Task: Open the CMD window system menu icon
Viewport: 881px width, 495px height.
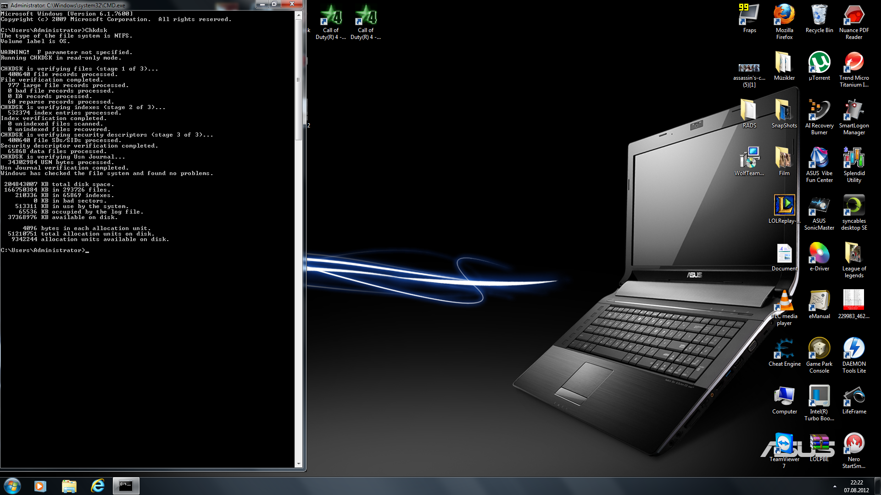Action: (x=5, y=5)
